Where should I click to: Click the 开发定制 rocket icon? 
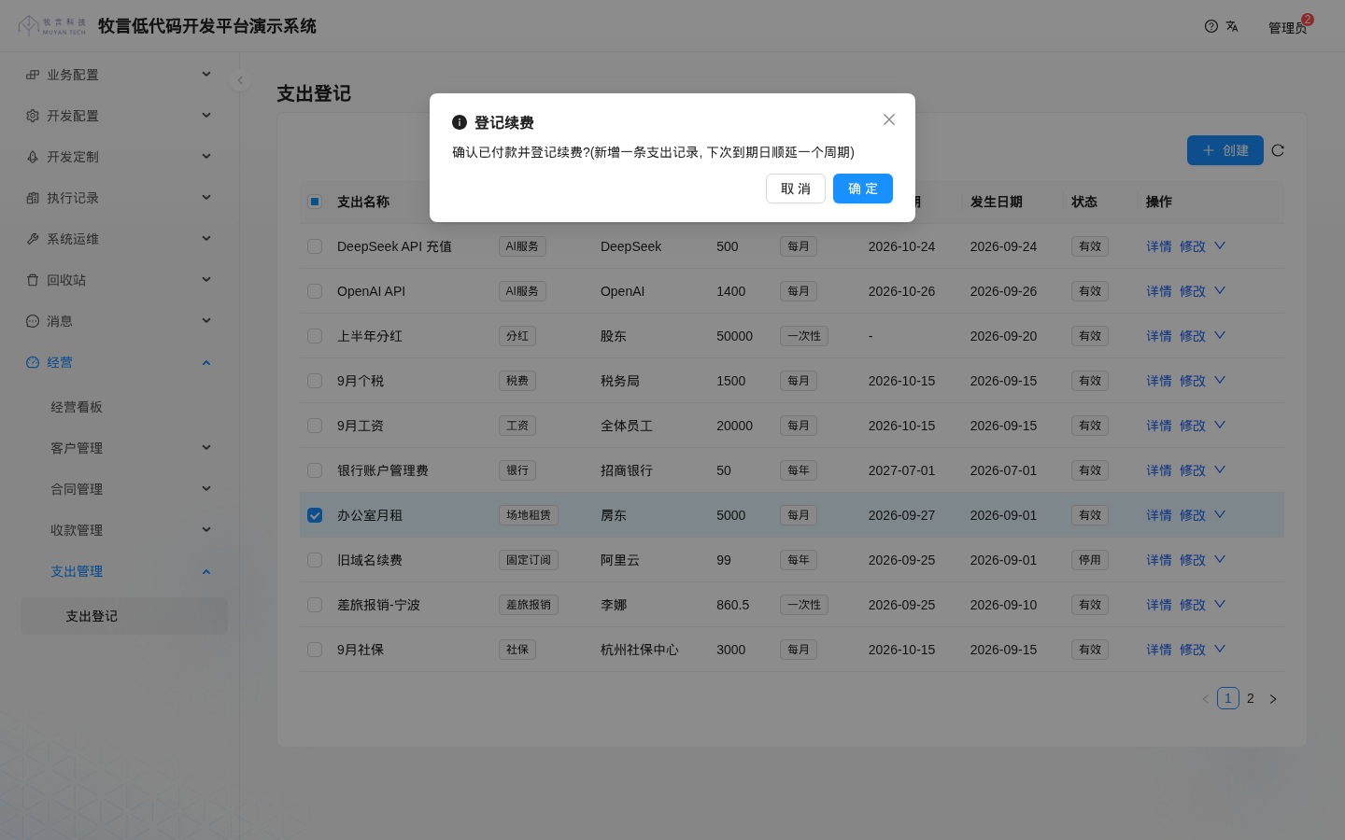(33, 157)
